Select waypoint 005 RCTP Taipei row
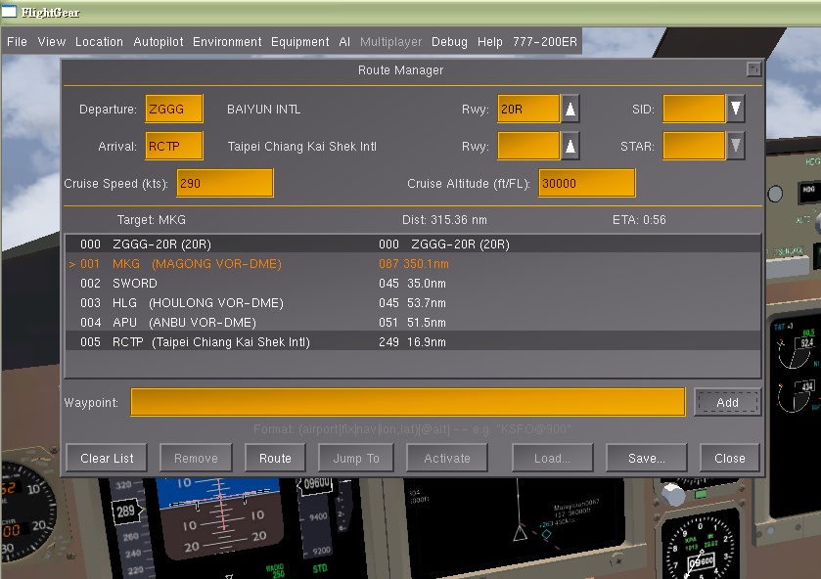This screenshot has width=821, height=579. (413, 342)
